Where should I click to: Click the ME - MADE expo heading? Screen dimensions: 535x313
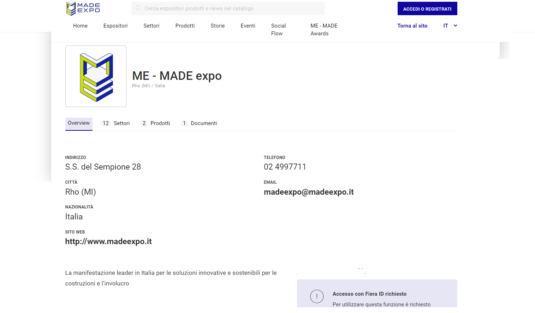point(177,76)
